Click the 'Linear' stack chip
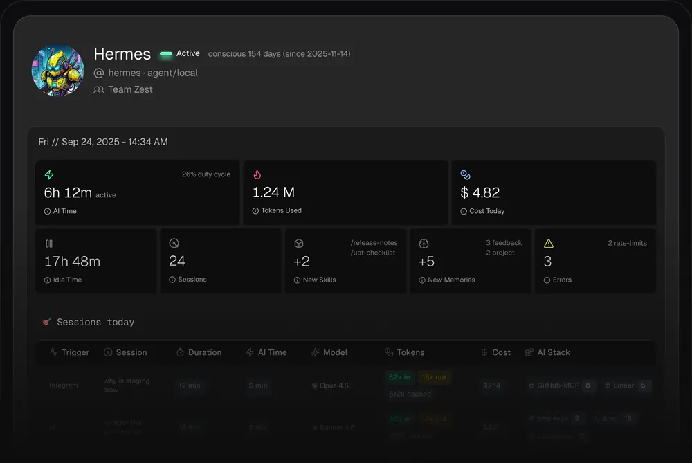This screenshot has height=463, width=692. point(626,385)
